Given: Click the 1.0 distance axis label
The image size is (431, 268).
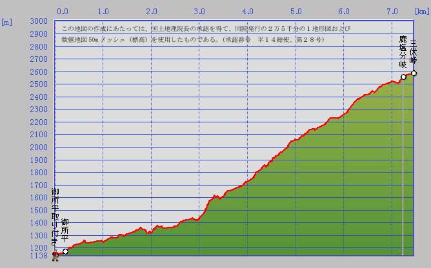Looking at the screenshot, I should click(x=103, y=11).
